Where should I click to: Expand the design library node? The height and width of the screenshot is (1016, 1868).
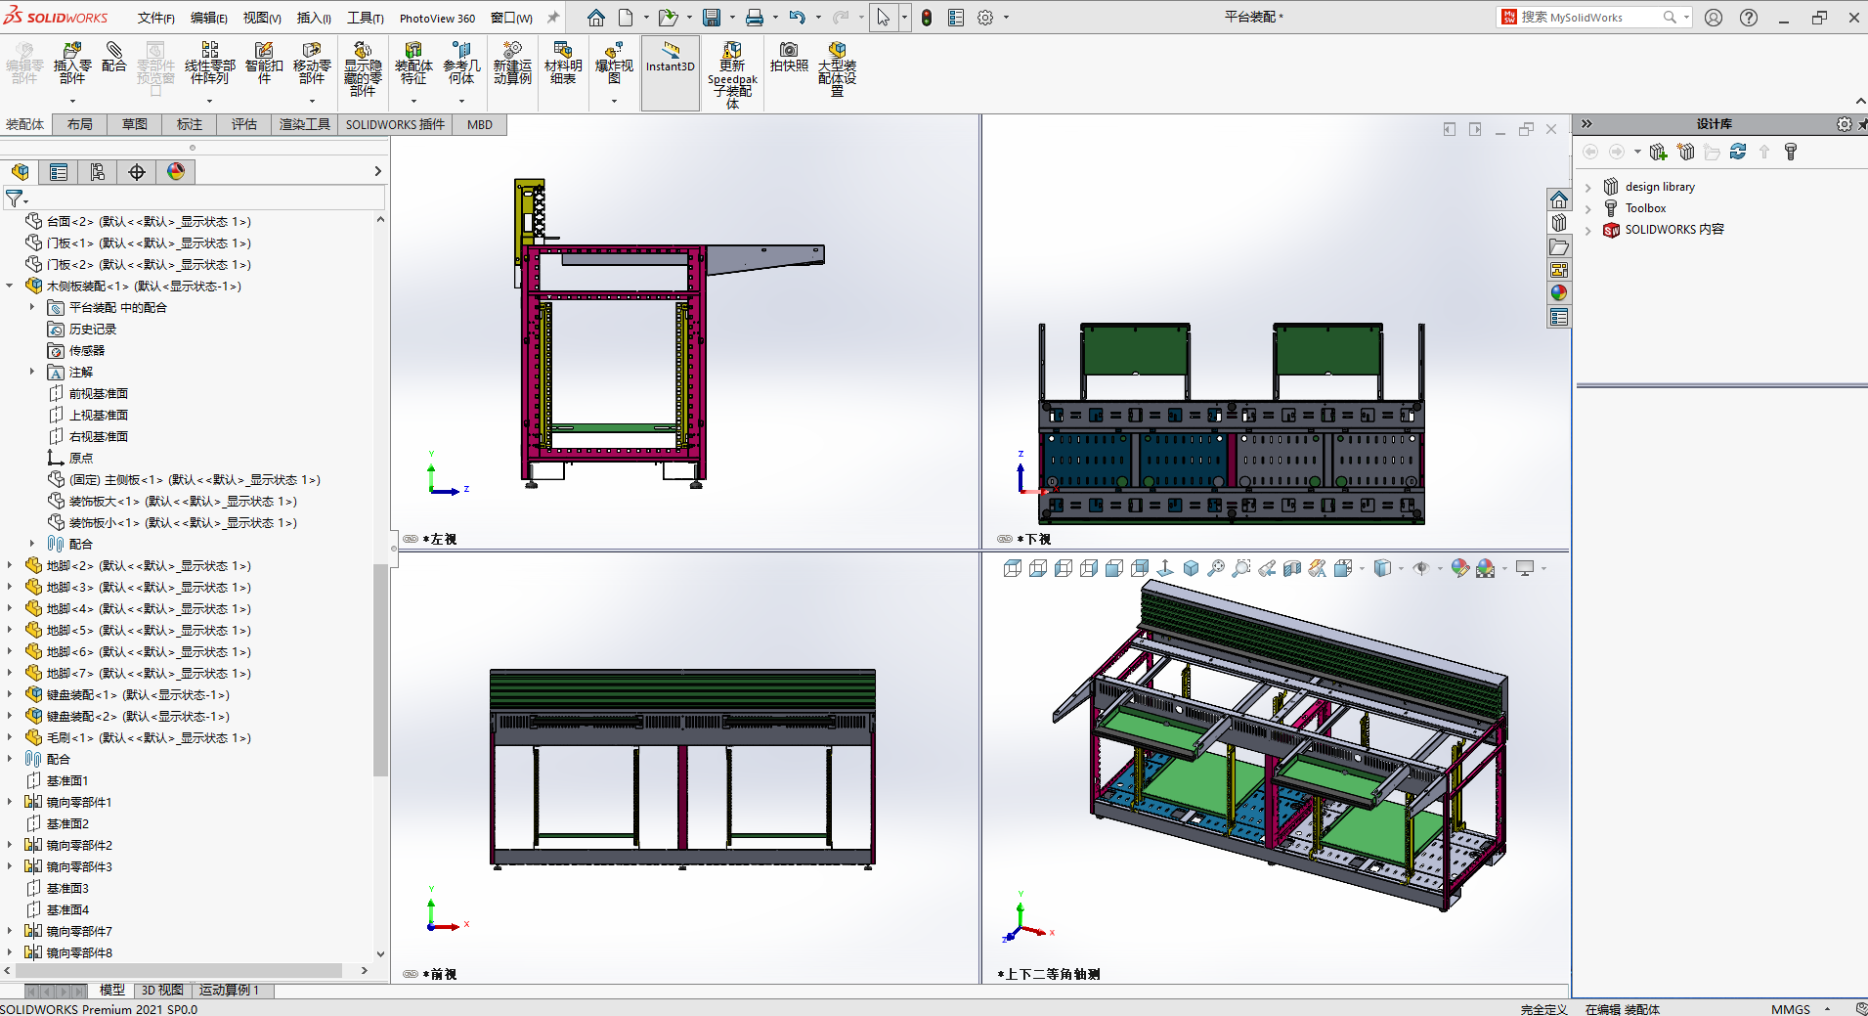click(1588, 187)
